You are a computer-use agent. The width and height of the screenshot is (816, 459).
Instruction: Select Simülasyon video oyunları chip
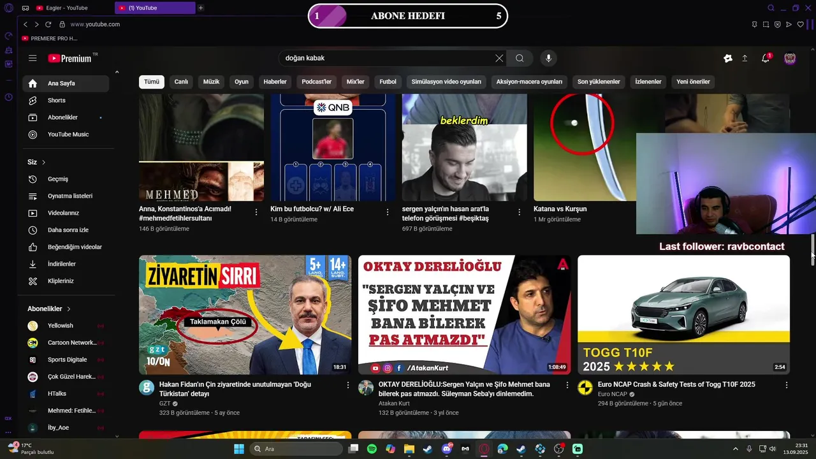tap(446, 82)
